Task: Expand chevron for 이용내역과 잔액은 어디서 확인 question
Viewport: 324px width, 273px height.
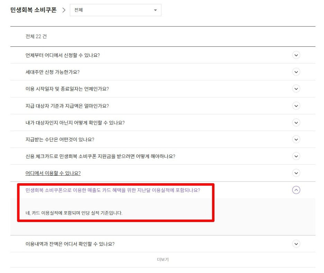Action: tap(296, 244)
